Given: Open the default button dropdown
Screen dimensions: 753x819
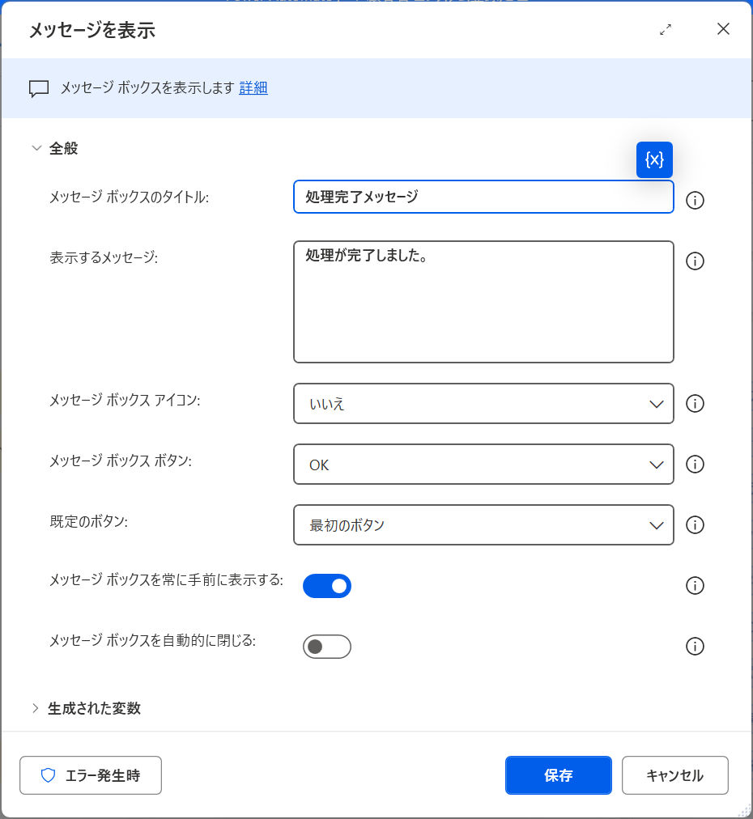Looking at the screenshot, I should [x=483, y=525].
